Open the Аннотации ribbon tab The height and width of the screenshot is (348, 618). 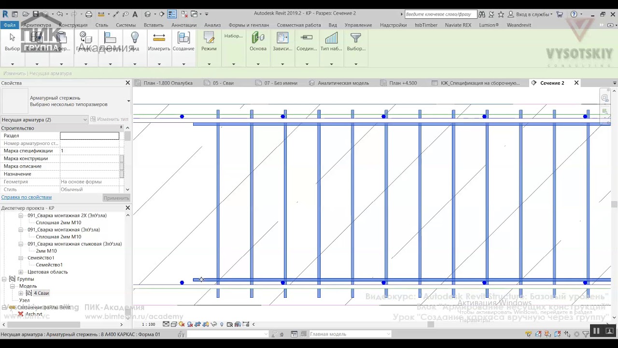pyautogui.click(x=183, y=25)
